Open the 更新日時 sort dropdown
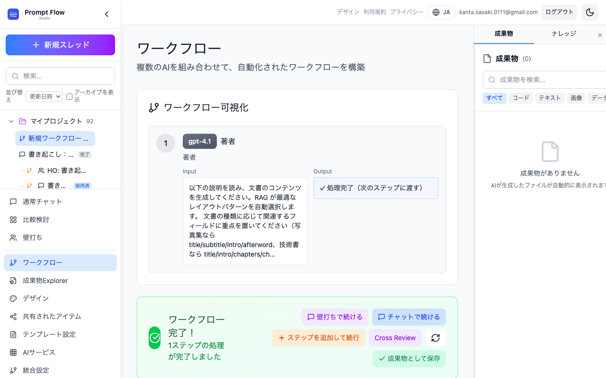Screen dimensions: 606x378 44,96
